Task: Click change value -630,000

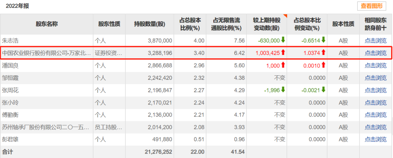Action: [x=269, y=41]
